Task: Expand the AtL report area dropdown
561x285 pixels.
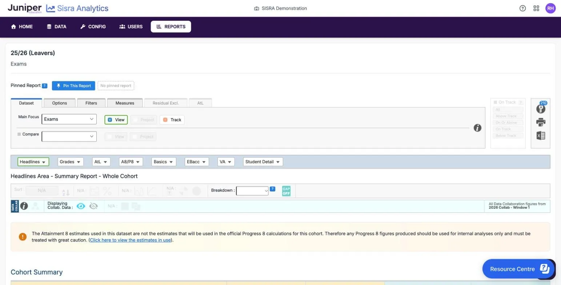Action: (101, 162)
